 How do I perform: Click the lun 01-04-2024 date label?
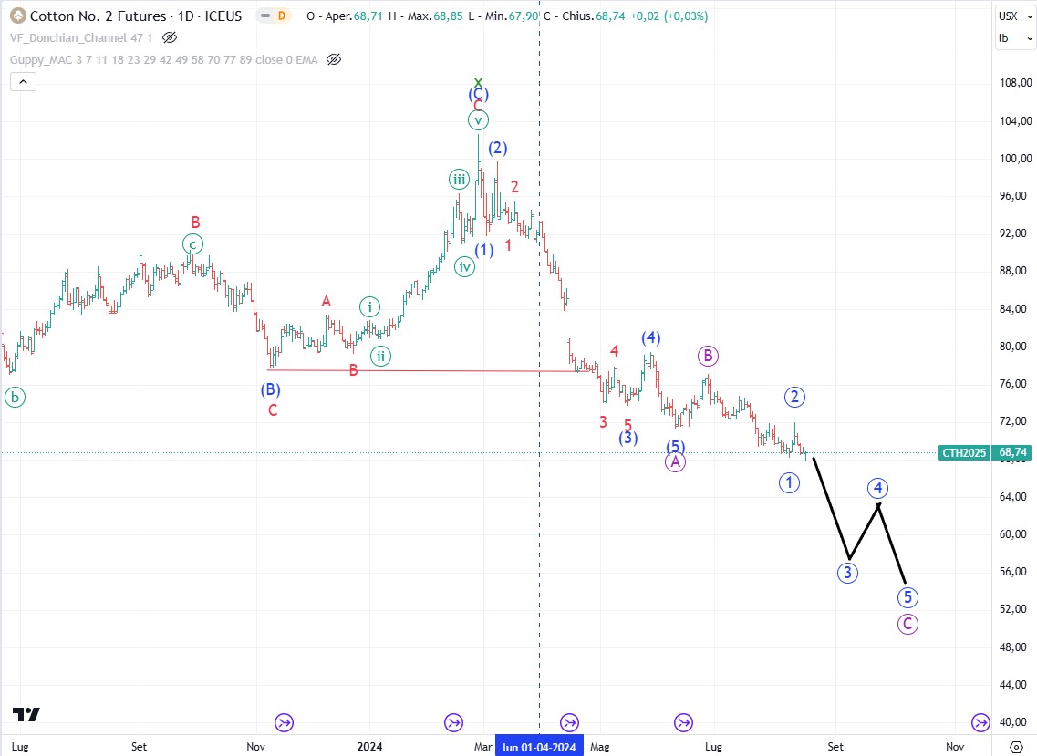pyautogui.click(x=539, y=747)
